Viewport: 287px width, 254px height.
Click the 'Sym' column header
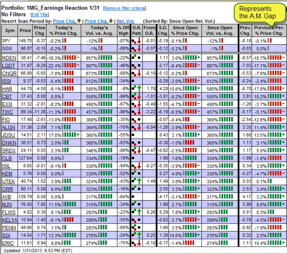coord(10,30)
